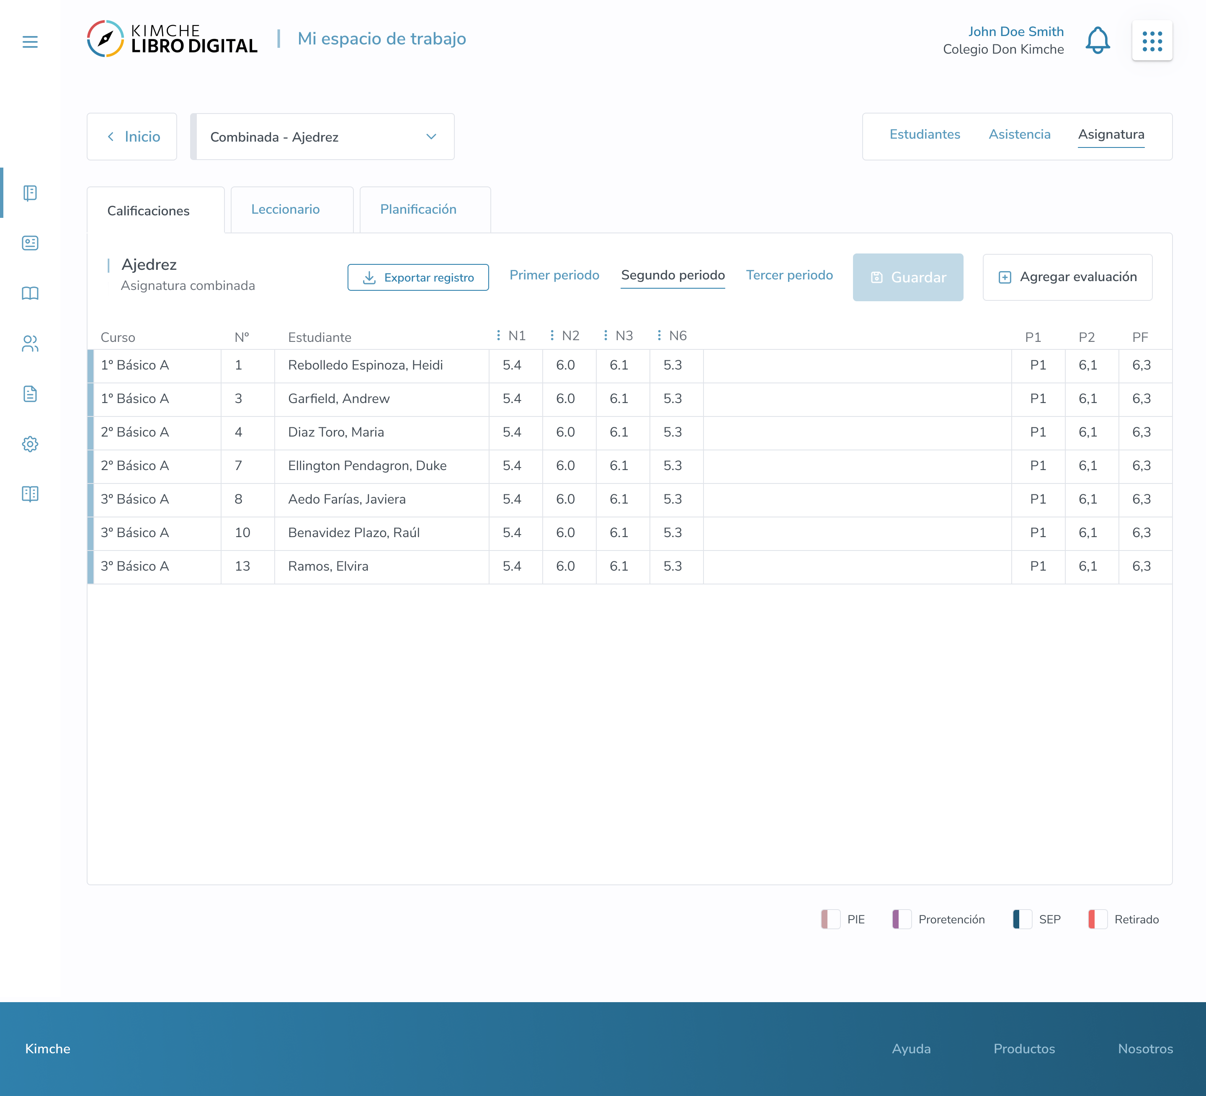Open the ID card sidebar icon
Screen dimensions: 1206x1096
pyautogui.click(x=30, y=243)
